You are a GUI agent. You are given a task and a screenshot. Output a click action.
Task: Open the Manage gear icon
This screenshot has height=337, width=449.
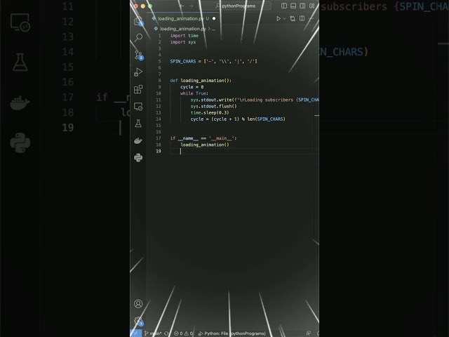pos(139,321)
